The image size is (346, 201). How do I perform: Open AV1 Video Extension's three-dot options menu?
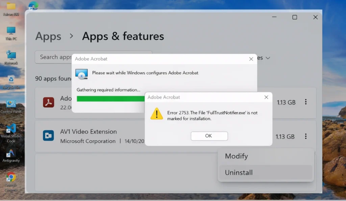tap(306, 136)
